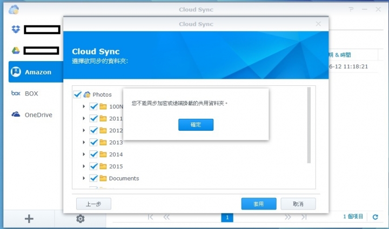
Task: Go to next page double arrow
Action: pos(288,217)
